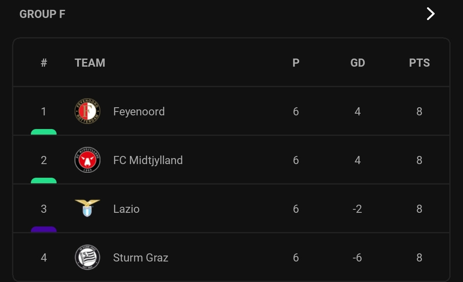Click green qualification marker under rank 1

[44, 132]
